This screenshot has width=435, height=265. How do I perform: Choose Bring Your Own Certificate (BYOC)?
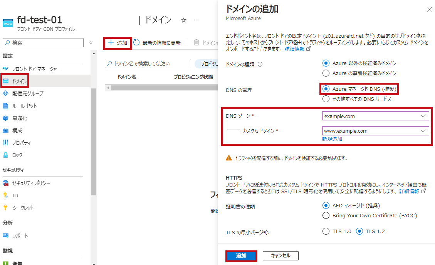(326, 215)
